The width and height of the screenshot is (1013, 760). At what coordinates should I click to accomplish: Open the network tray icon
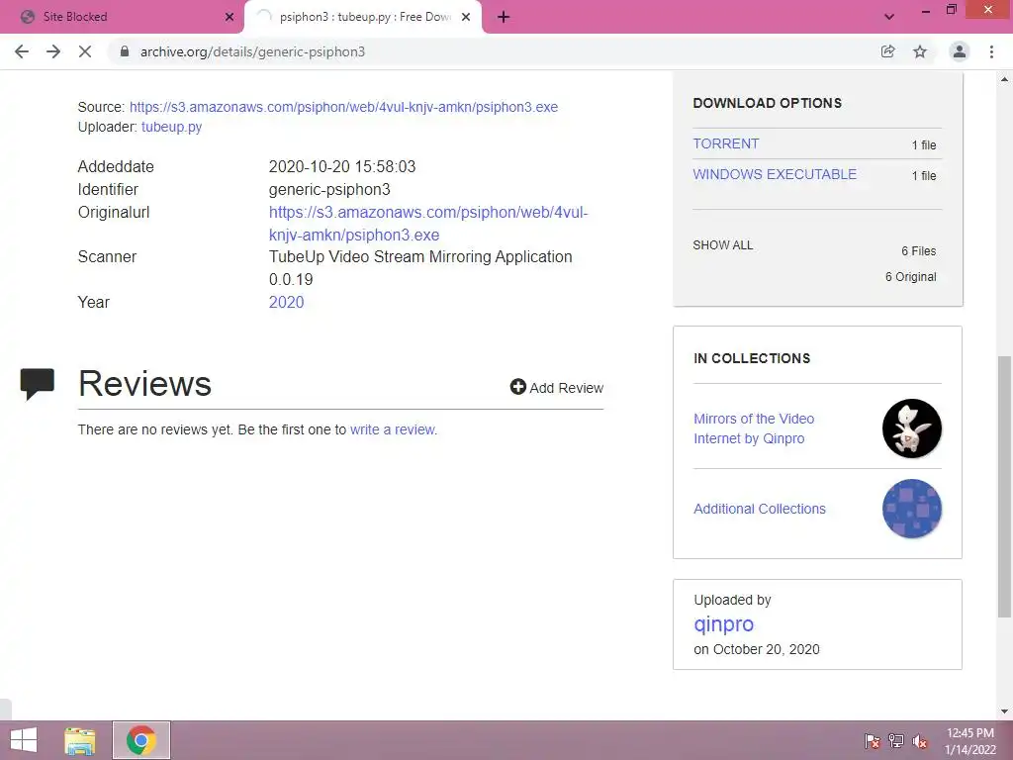point(896,740)
